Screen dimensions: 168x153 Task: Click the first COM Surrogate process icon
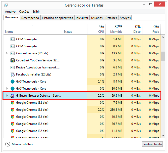click(13, 39)
